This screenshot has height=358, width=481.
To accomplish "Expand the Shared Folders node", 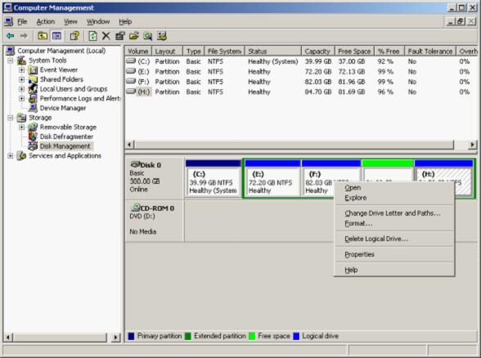I will pyautogui.click(x=21, y=79).
